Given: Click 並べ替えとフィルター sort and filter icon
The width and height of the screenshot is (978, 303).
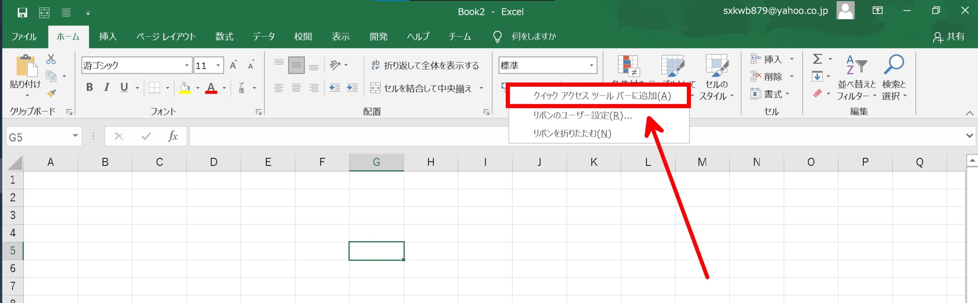Looking at the screenshot, I should click(x=857, y=65).
